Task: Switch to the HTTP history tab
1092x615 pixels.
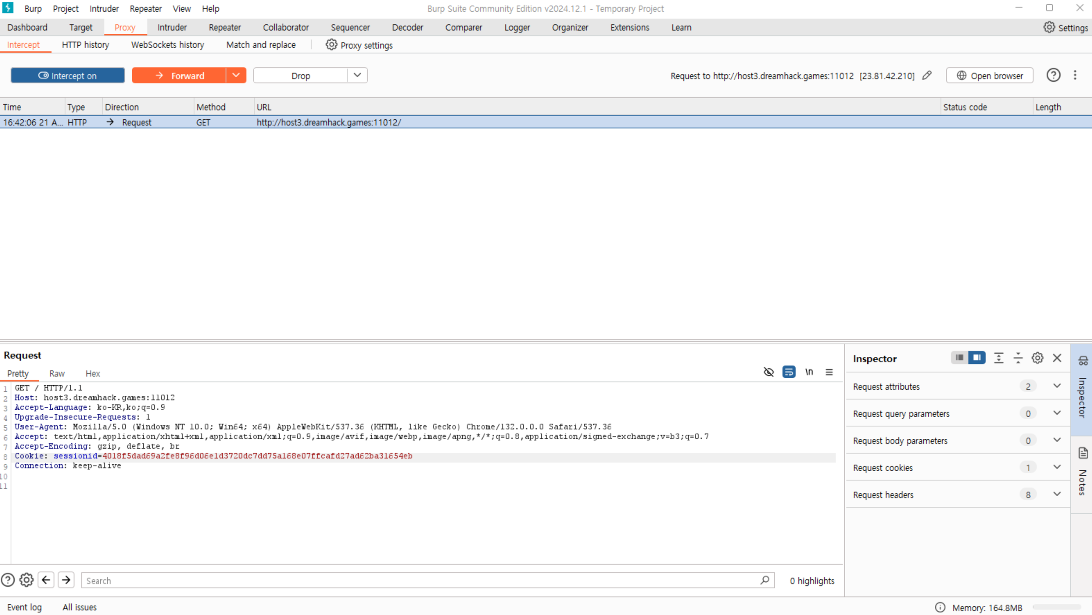Action: pyautogui.click(x=85, y=45)
